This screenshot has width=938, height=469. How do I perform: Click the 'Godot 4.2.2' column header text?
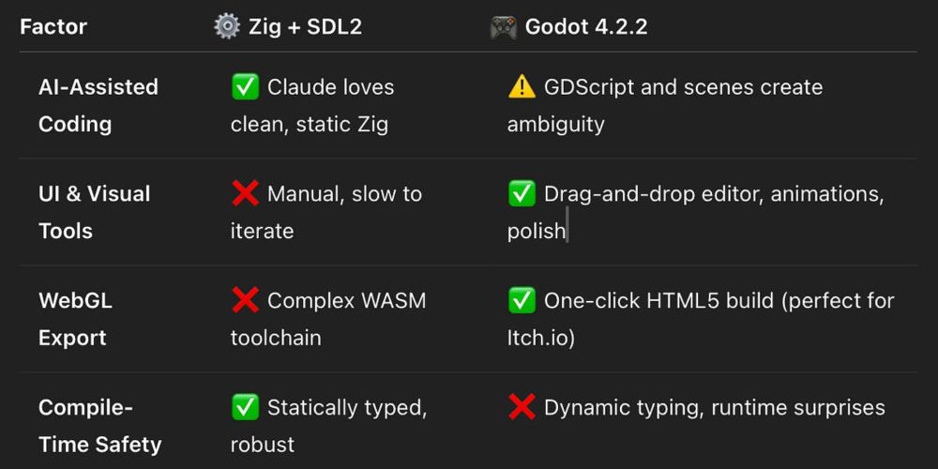[586, 26]
